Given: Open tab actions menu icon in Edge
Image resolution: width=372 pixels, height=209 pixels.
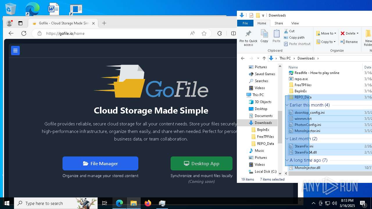Looking at the screenshot, I should 20,23.
